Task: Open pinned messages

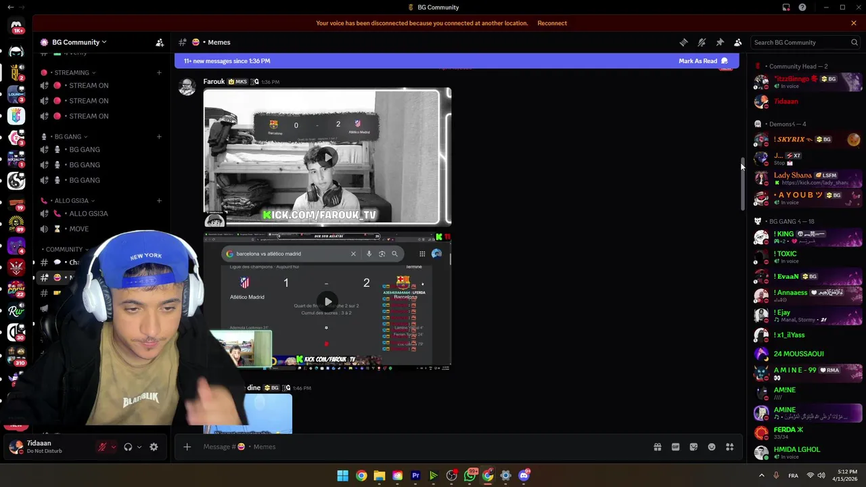Action: [x=720, y=42]
